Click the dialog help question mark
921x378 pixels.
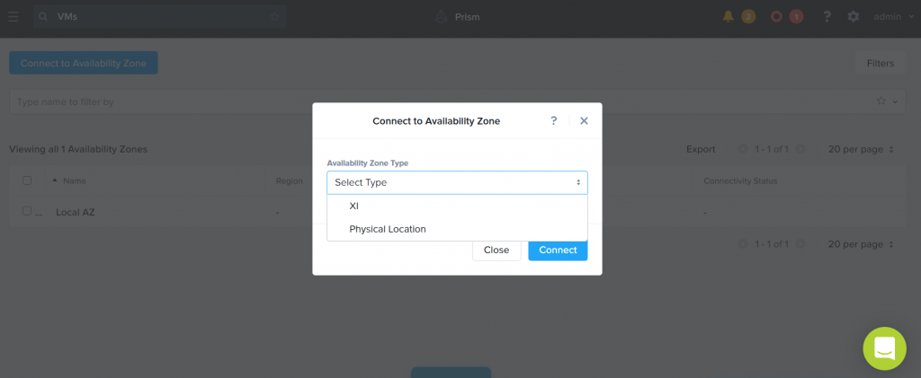pyautogui.click(x=553, y=120)
